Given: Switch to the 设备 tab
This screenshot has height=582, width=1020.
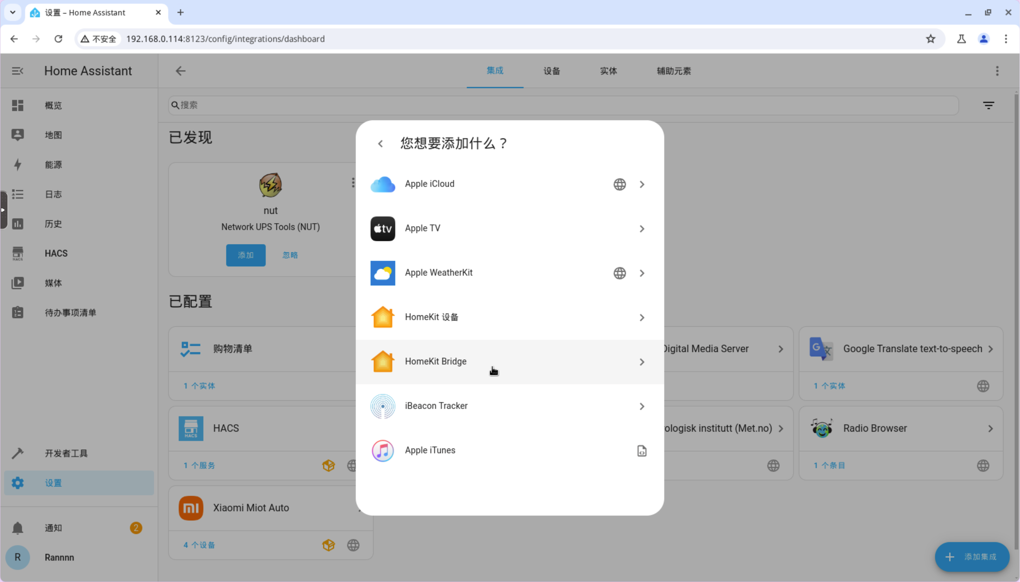Looking at the screenshot, I should pos(551,71).
